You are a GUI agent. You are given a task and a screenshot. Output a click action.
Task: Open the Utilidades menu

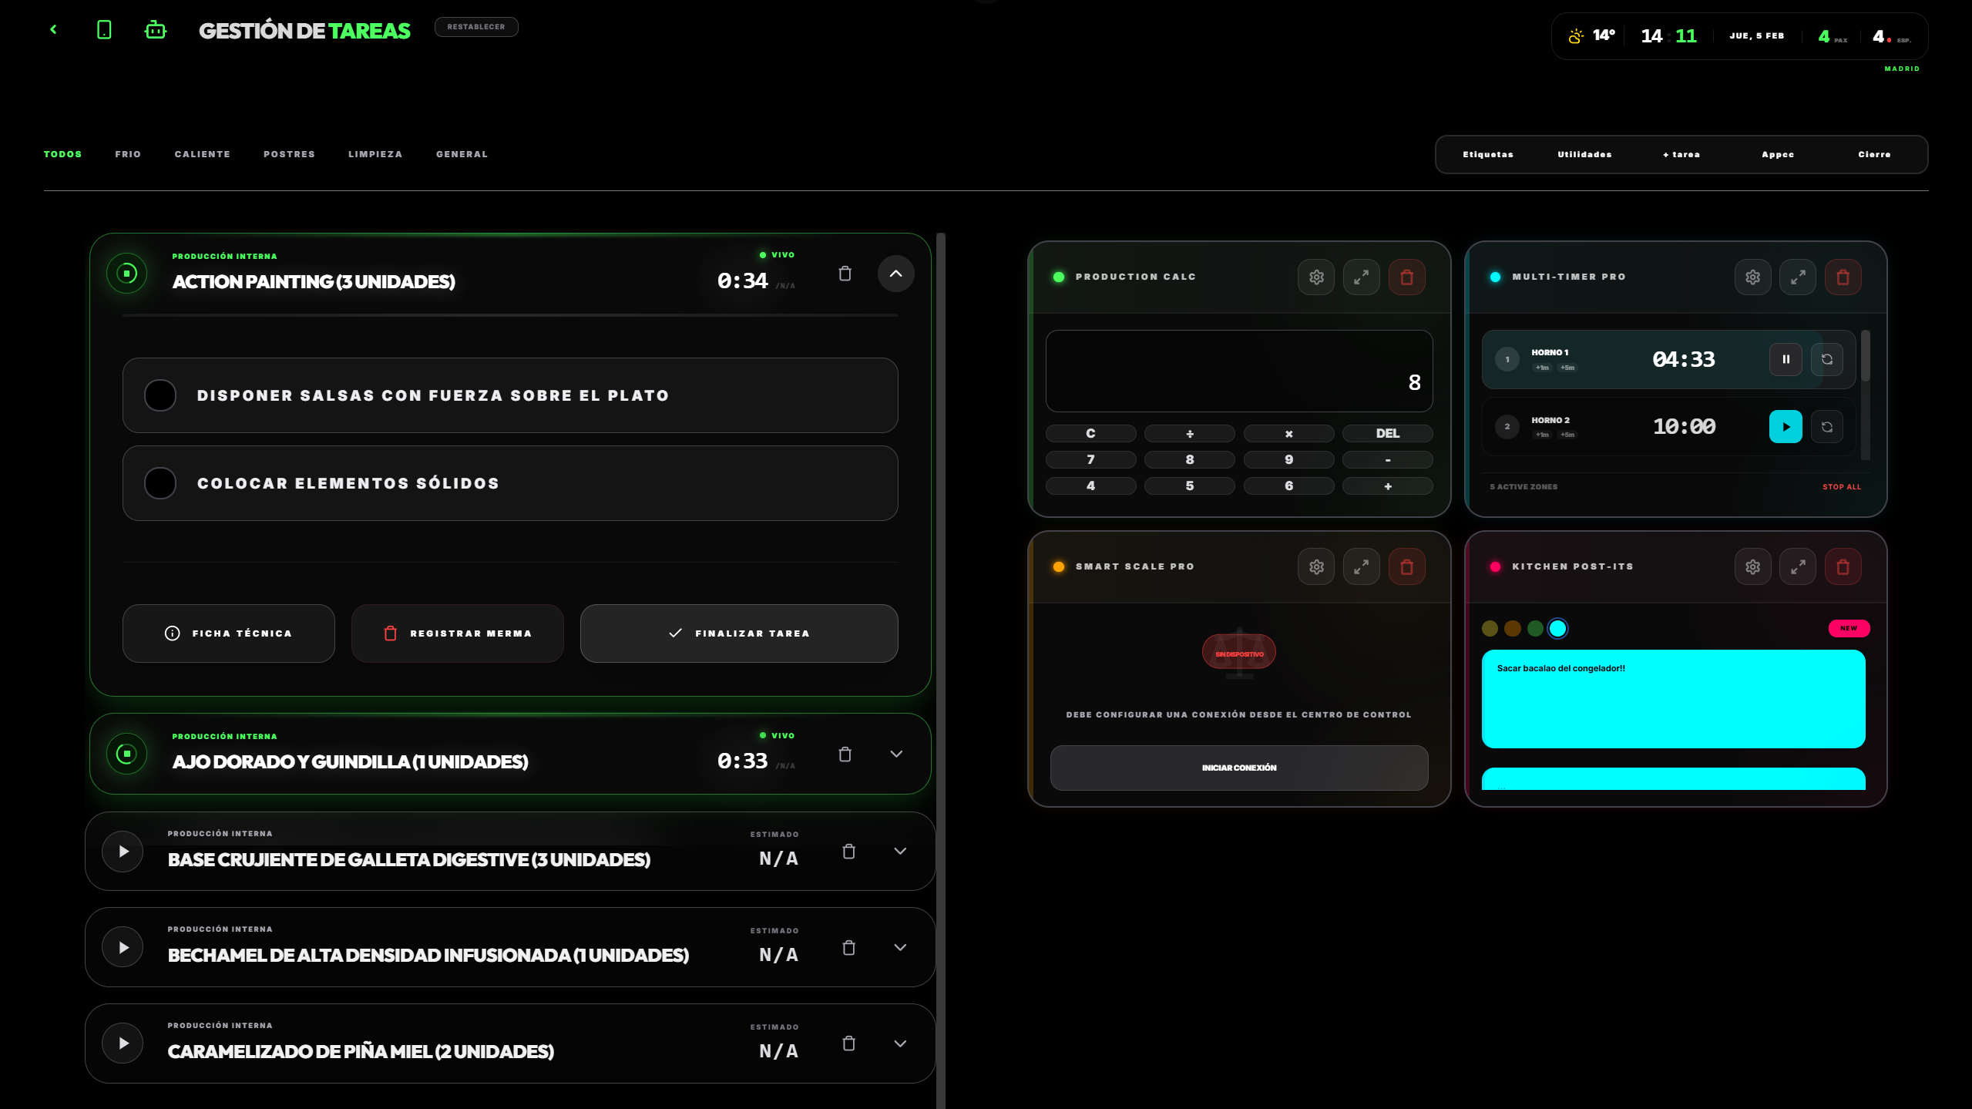pos(1584,154)
